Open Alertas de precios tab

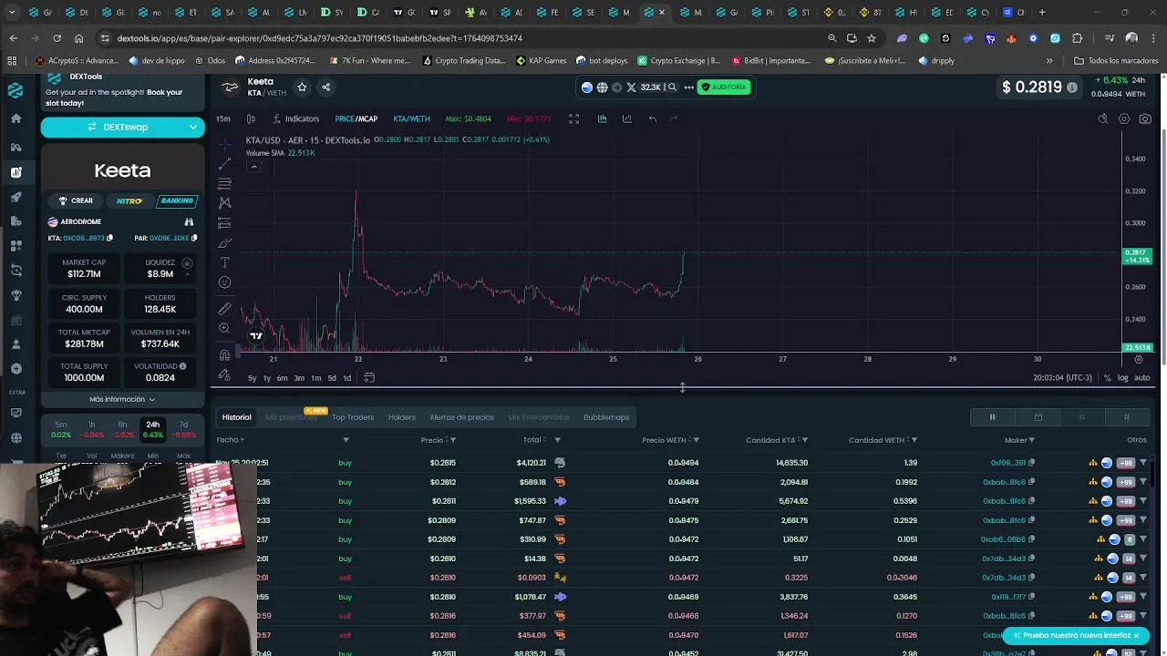click(x=461, y=417)
